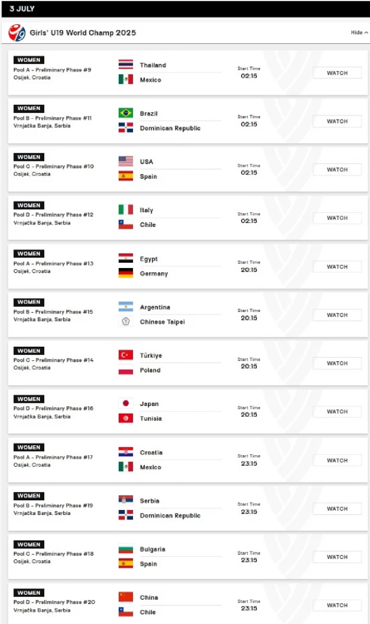Toggle the WOMEN badge on the Serbia match
Image resolution: width=370 pixels, height=624 pixels.
29,496
